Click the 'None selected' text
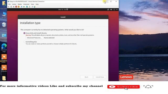 tap(49, 38)
